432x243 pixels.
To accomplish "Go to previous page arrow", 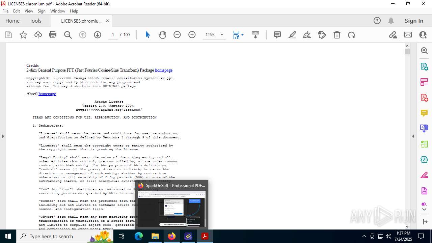I will coord(83,35).
